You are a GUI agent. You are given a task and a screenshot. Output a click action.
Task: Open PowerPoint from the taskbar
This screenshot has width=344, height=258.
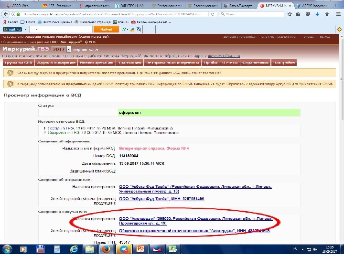point(140,249)
